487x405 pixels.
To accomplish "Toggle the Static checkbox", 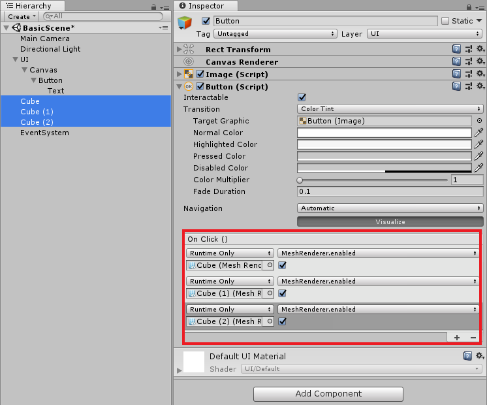I will [445, 21].
